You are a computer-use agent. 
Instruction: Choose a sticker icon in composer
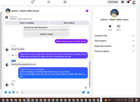point(13,92)
